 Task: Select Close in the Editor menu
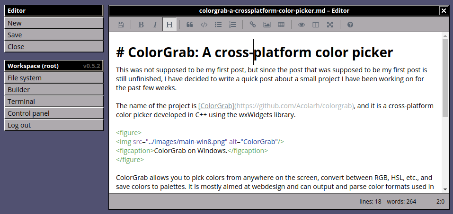pyautogui.click(x=54, y=47)
